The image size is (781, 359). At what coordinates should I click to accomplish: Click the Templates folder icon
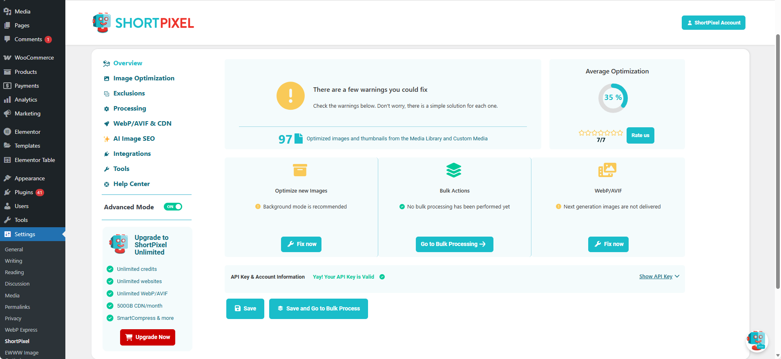(7, 146)
